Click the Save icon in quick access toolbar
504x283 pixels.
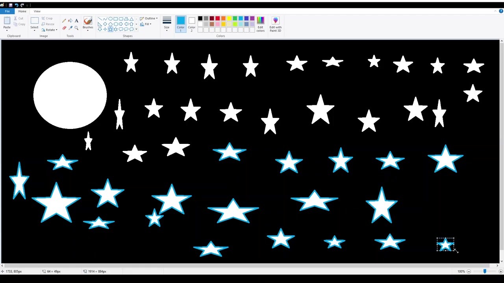11,5
